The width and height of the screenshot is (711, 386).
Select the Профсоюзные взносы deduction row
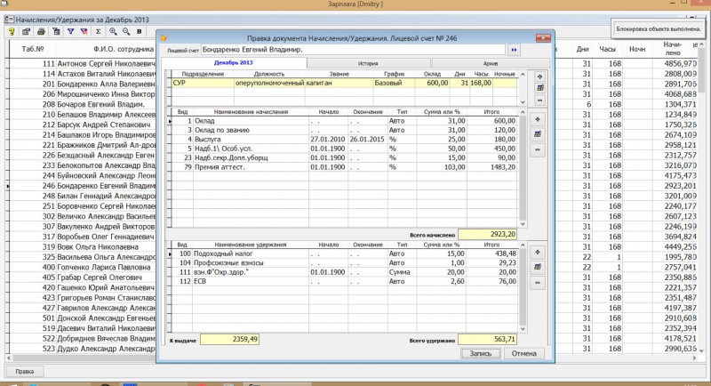(345, 262)
